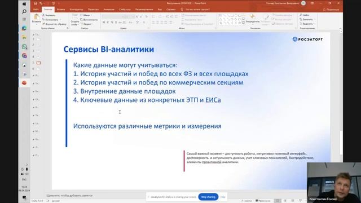Open the Заменить dropdown

[x=307, y=19]
